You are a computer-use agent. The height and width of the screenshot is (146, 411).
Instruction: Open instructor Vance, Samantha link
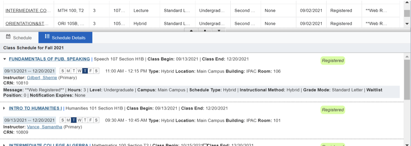click(x=44, y=127)
